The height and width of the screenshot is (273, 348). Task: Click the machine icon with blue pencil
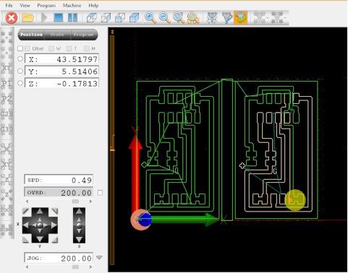click(227, 17)
